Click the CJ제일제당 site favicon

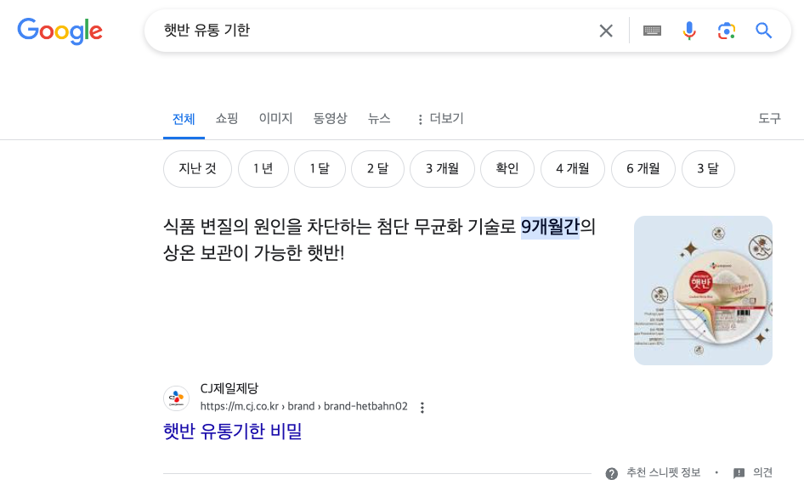click(x=177, y=398)
